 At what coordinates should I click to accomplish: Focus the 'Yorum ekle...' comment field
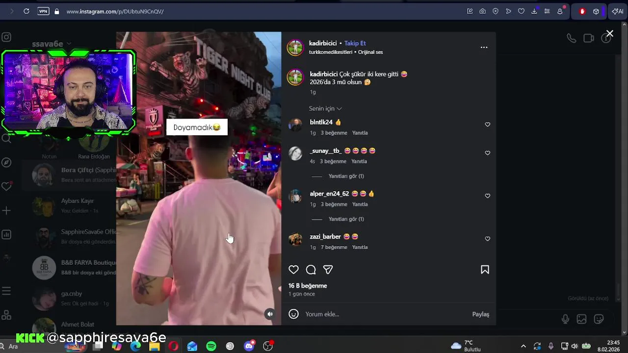(x=385, y=314)
